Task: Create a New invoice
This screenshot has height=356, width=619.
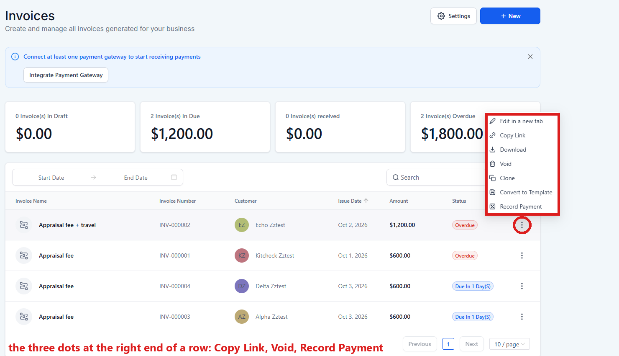Action: (510, 16)
